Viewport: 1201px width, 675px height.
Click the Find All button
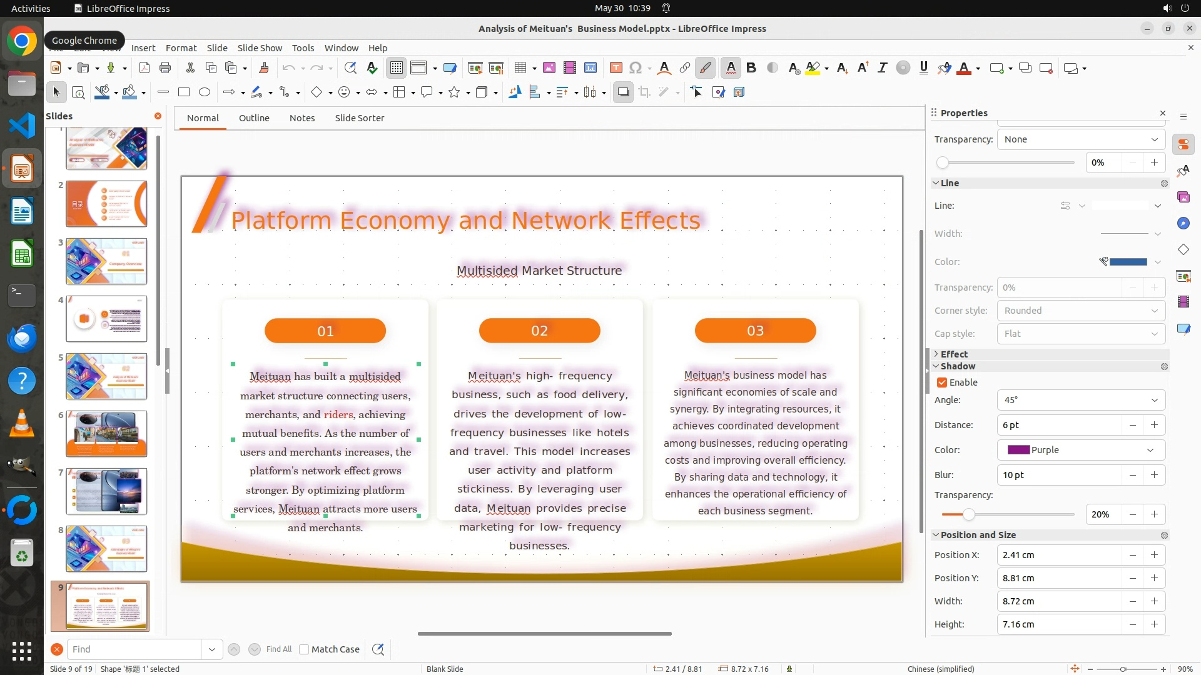(x=278, y=649)
